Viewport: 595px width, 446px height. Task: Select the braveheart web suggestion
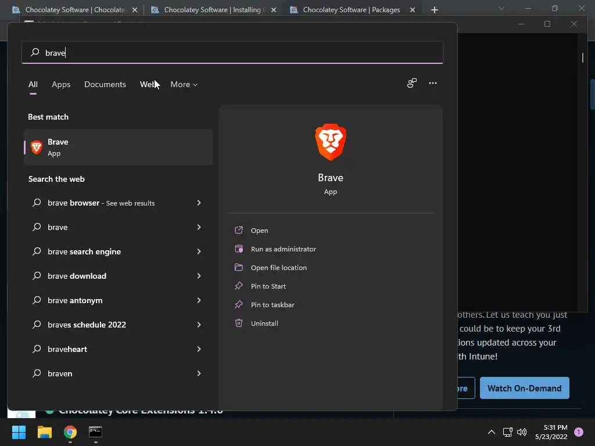coord(118,349)
